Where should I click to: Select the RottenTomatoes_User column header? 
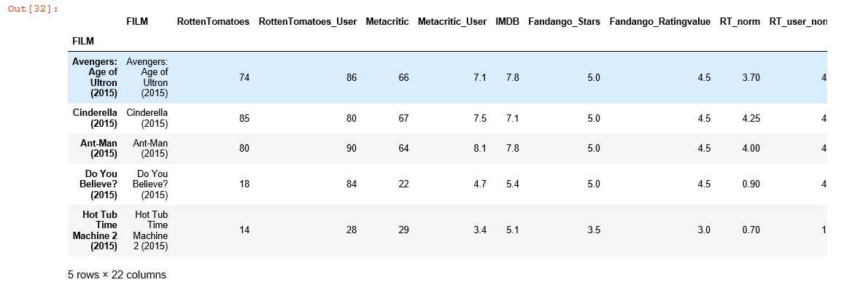click(308, 22)
